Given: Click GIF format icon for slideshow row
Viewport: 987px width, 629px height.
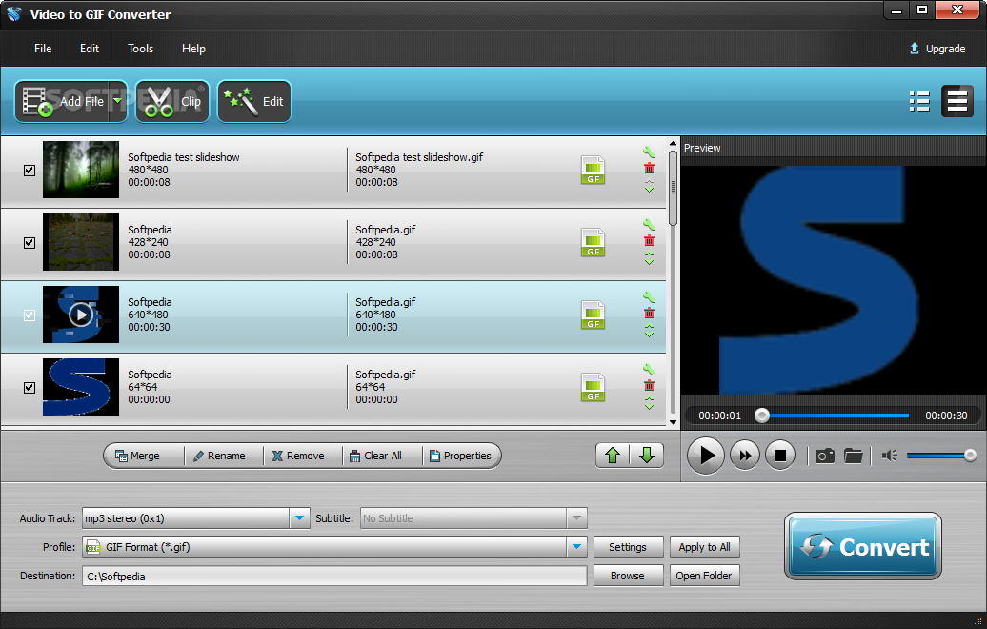Looking at the screenshot, I should (x=593, y=170).
